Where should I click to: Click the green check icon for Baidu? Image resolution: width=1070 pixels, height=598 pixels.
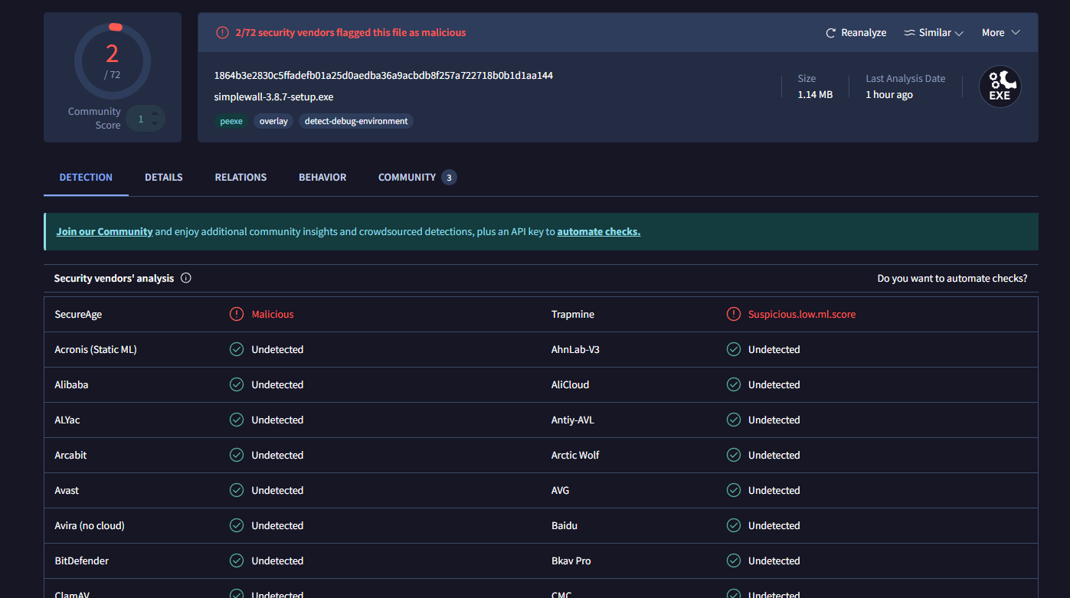734,525
